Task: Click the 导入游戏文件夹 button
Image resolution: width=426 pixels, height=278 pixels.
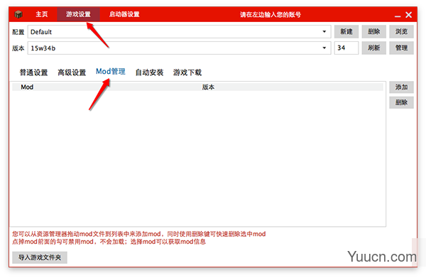Action: 40,257
